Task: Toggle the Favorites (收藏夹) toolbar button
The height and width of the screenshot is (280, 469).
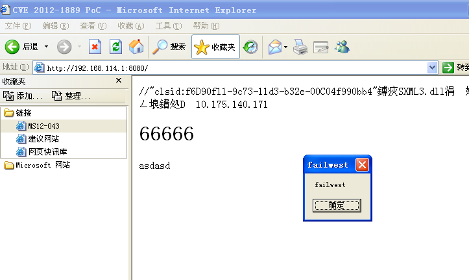Action: [x=216, y=47]
